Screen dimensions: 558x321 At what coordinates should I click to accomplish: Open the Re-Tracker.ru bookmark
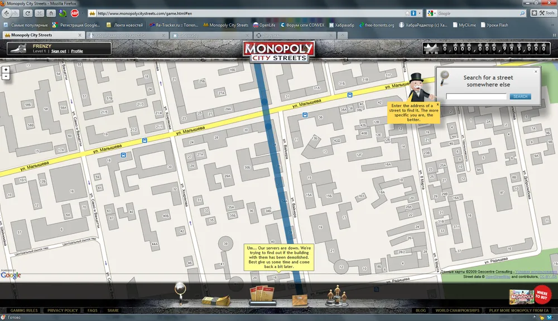[x=174, y=25]
